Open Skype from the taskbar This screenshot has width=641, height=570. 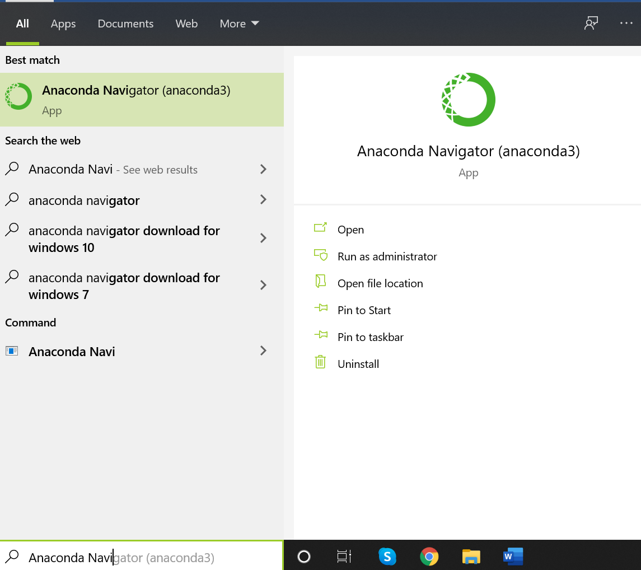pos(387,556)
